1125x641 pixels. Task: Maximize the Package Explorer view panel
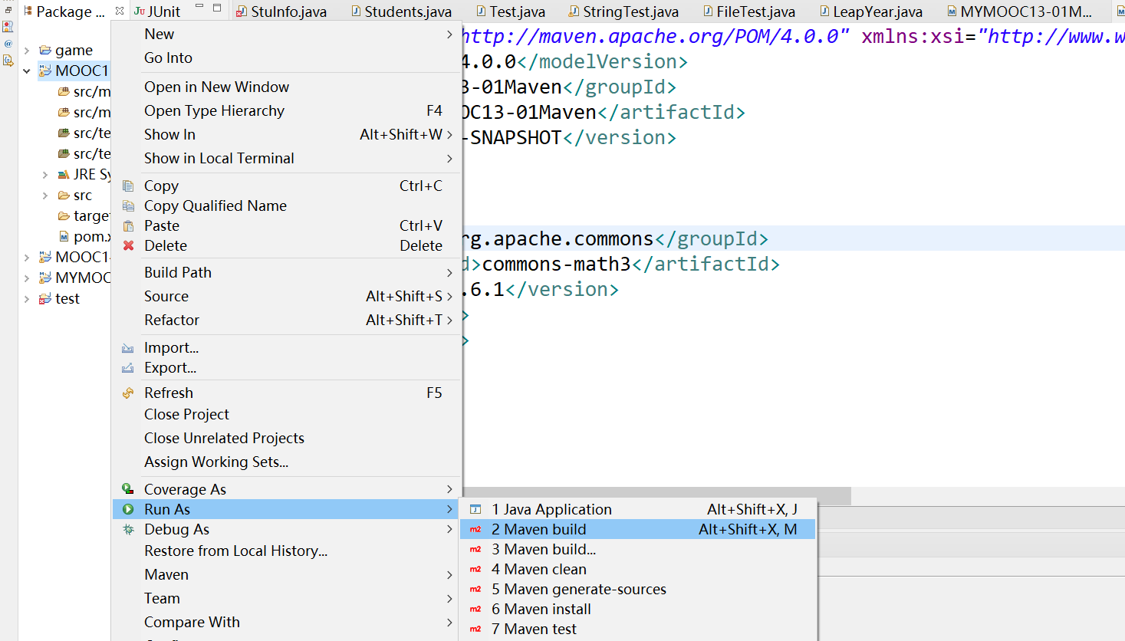coord(217,8)
